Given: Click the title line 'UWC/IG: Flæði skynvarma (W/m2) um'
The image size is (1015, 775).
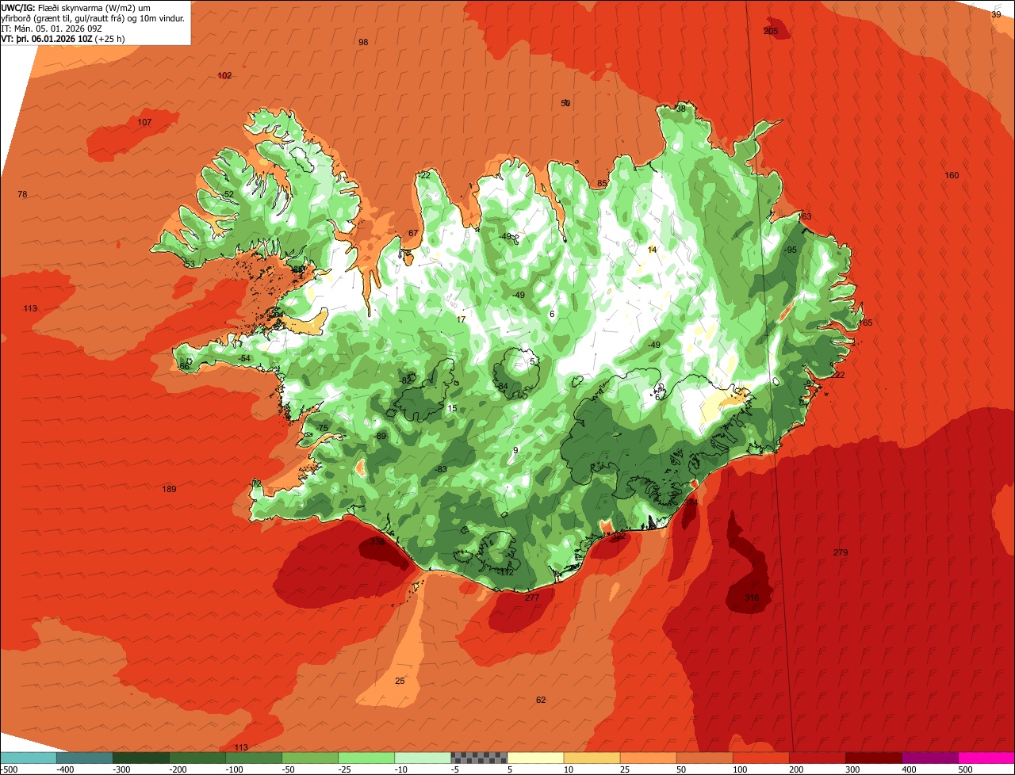Looking at the screenshot, I should click(x=76, y=7).
